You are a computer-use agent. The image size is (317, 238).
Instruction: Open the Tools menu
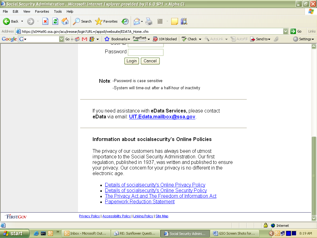[x=58, y=11]
